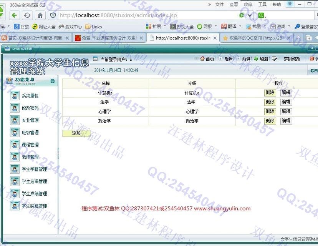Close the localhost:8080 tab
The height and width of the screenshot is (246, 318).
coord(215,38)
